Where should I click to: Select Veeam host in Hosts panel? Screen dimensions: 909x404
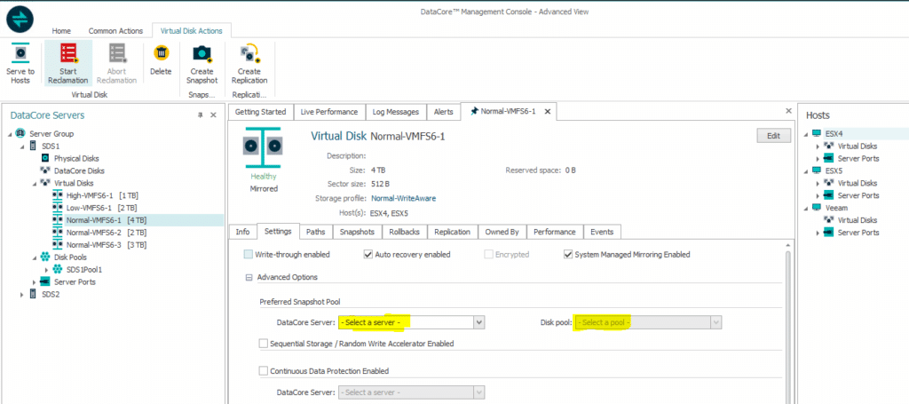(x=836, y=208)
